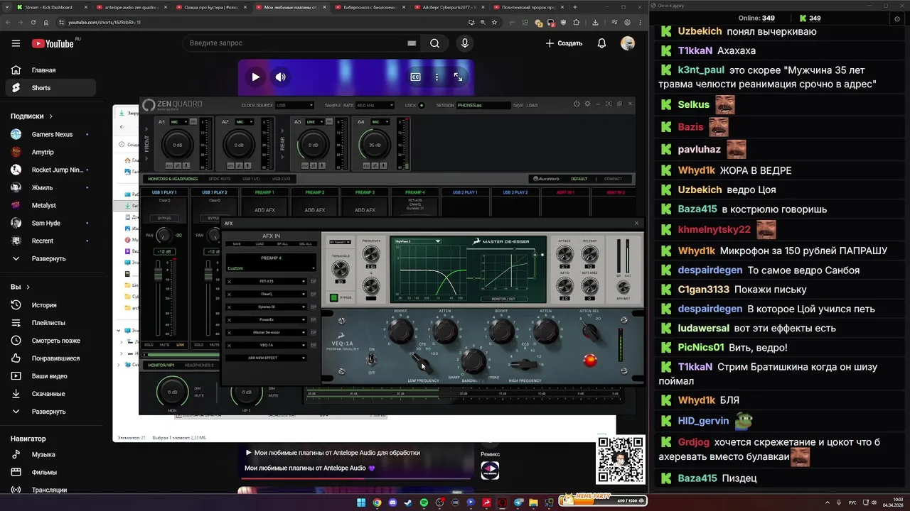The width and height of the screenshot is (910, 511).
Task: Click the red VEQ-1A power lamp
Action: 590,361
